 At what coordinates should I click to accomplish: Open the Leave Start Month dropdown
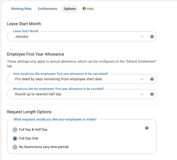(x=82, y=36)
